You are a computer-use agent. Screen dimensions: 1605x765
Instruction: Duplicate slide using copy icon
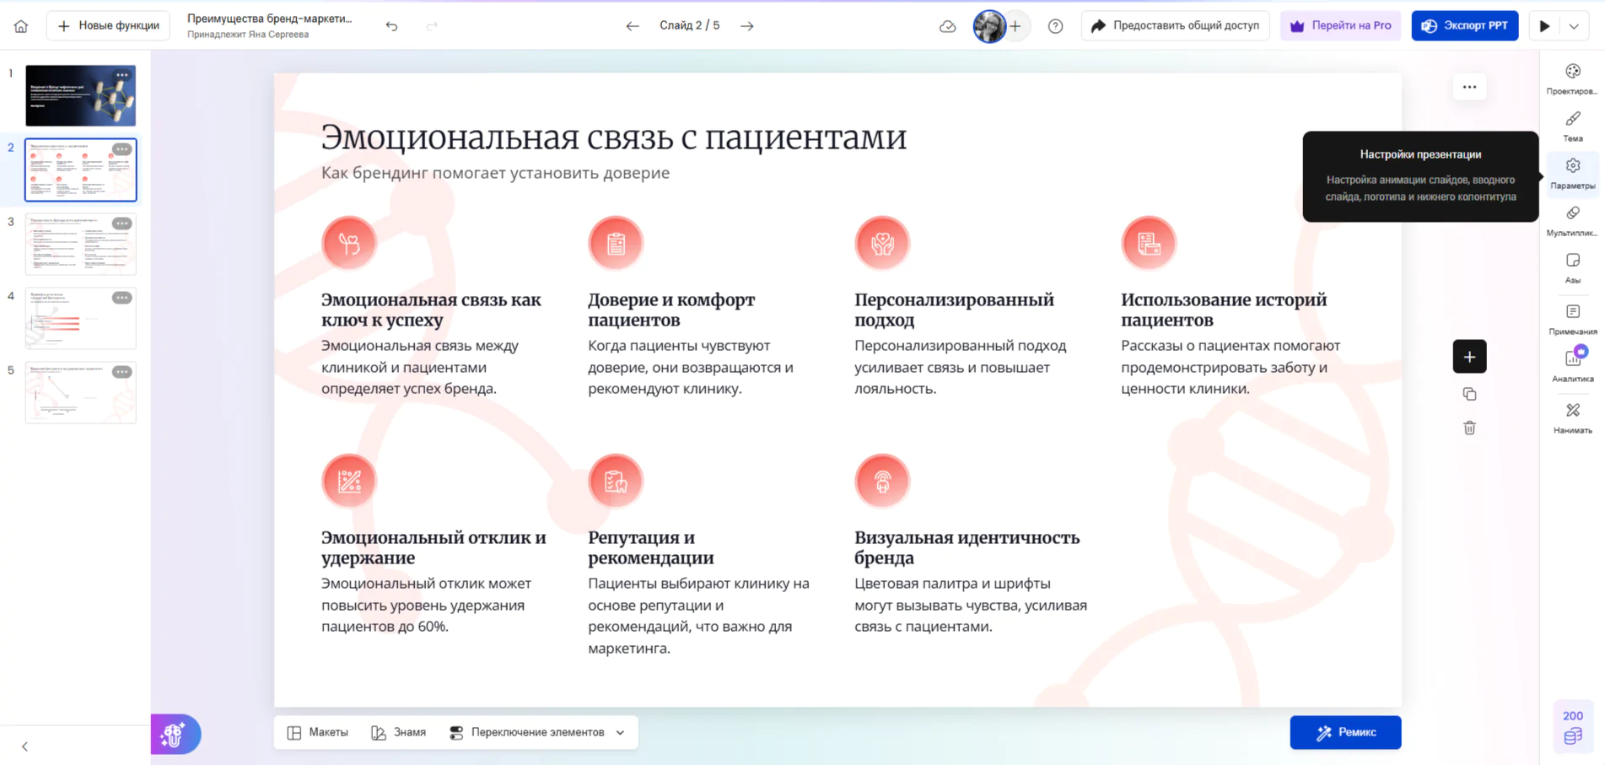pos(1469,394)
